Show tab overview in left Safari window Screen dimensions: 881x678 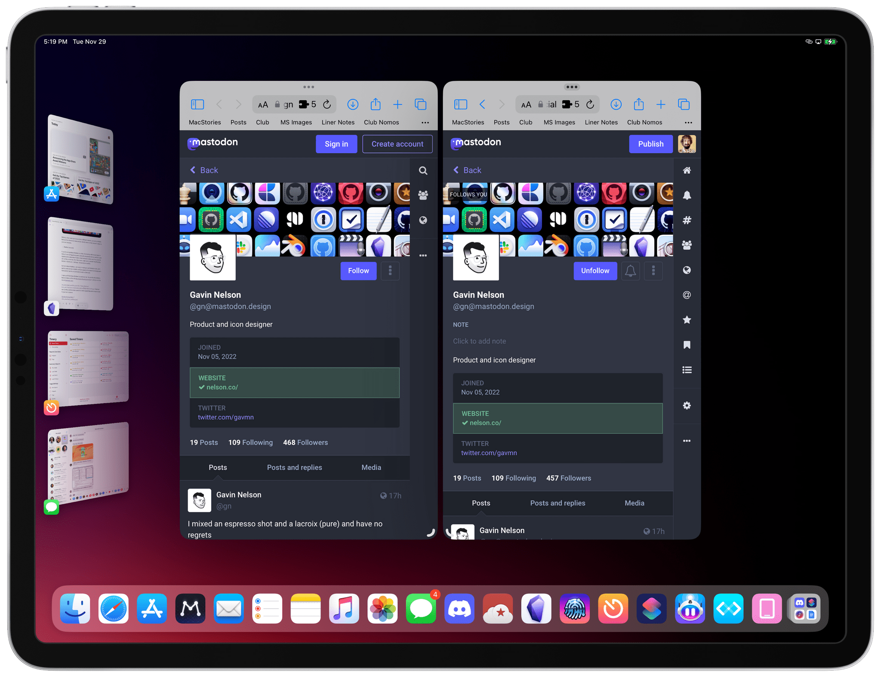pyautogui.click(x=420, y=104)
